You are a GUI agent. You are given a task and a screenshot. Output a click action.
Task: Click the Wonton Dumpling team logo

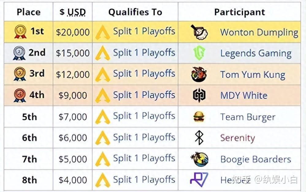(199, 32)
